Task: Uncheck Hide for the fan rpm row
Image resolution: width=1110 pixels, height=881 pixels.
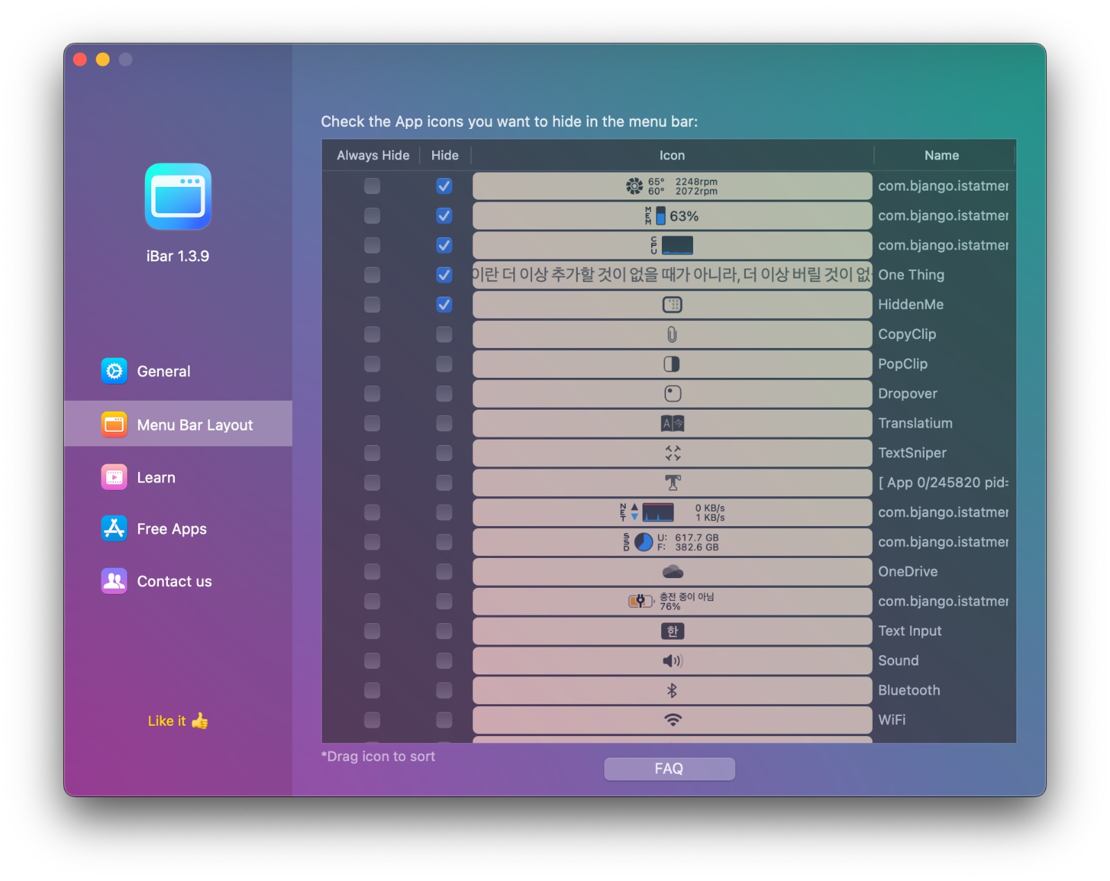Action: pyautogui.click(x=444, y=186)
